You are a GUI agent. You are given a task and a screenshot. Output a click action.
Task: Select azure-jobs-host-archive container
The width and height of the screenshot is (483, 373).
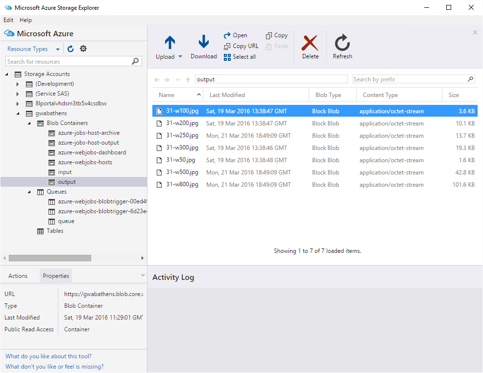click(x=89, y=133)
